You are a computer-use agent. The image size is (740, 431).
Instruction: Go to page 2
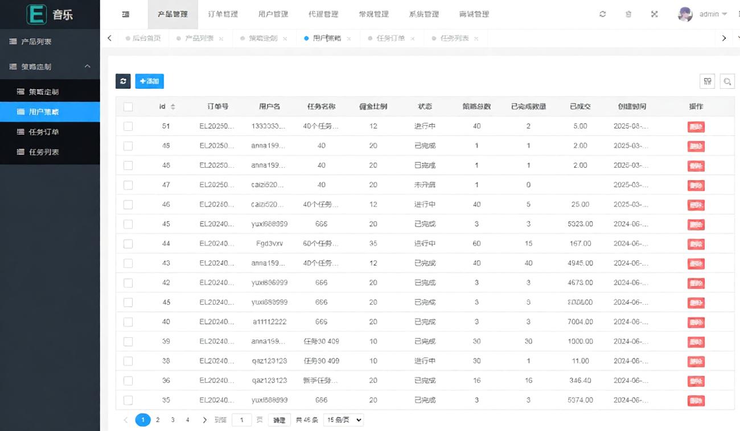click(158, 420)
